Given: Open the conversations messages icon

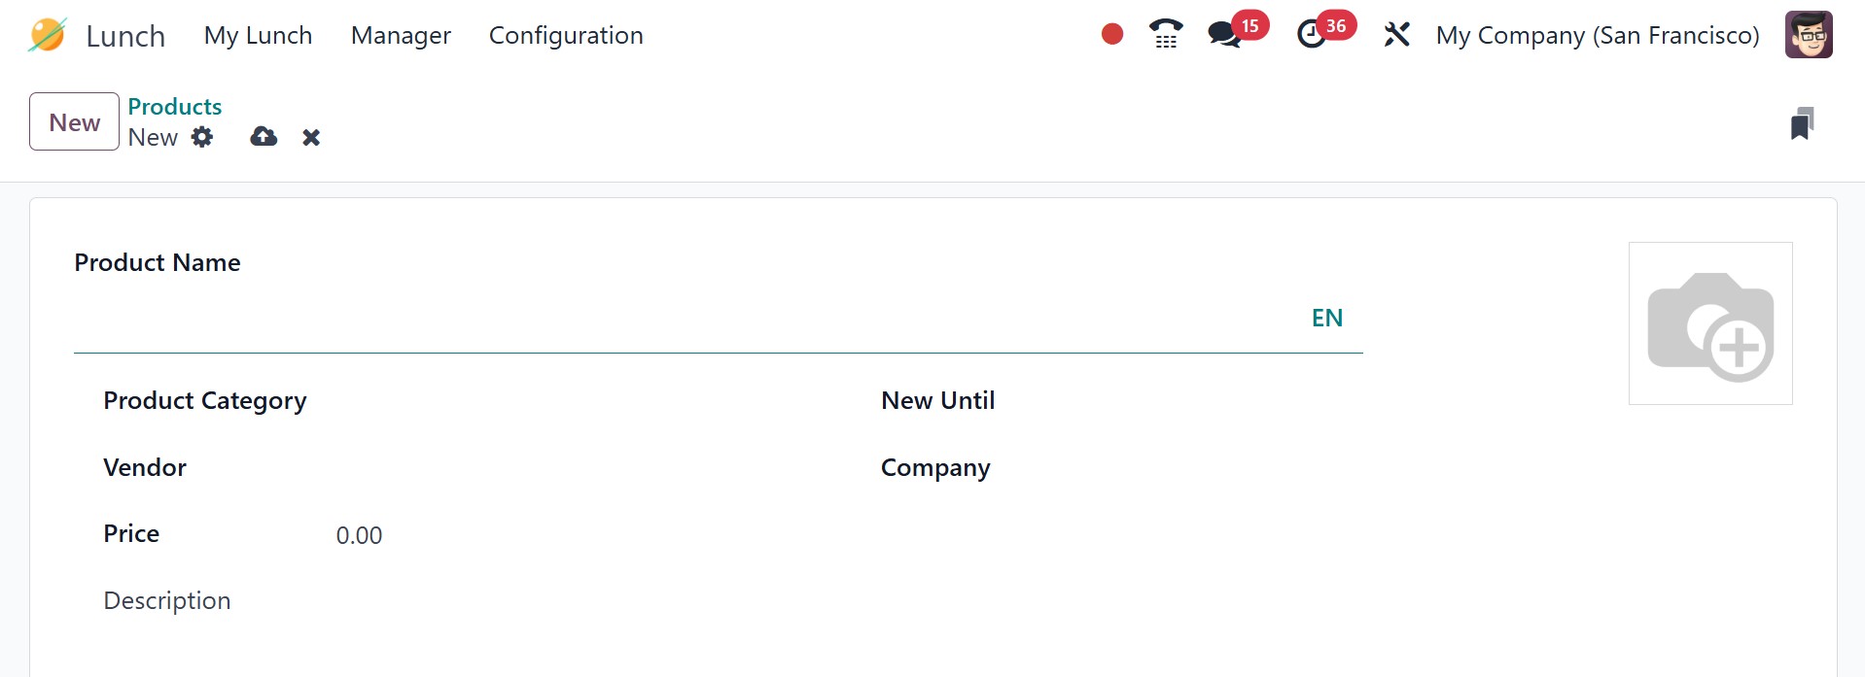Looking at the screenshot, I should click(x=1224, y=35).
